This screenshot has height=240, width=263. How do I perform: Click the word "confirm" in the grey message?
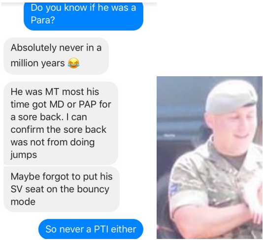[27, 129]
